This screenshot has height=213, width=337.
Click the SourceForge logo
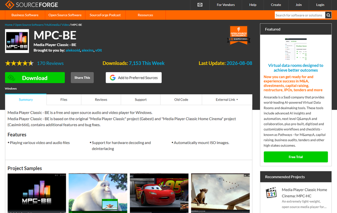tap(32, 5)
